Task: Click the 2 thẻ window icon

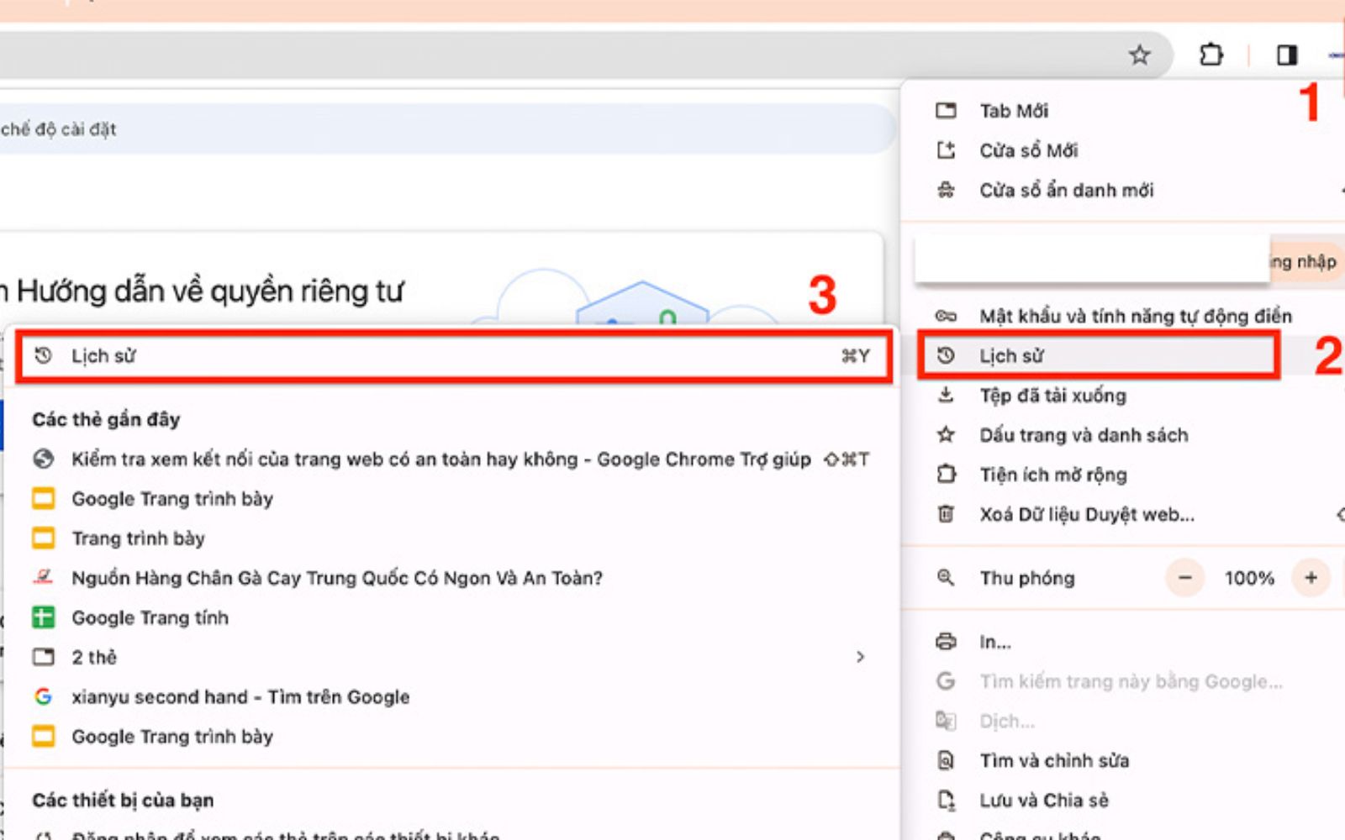Action: (x=43, y=657)
